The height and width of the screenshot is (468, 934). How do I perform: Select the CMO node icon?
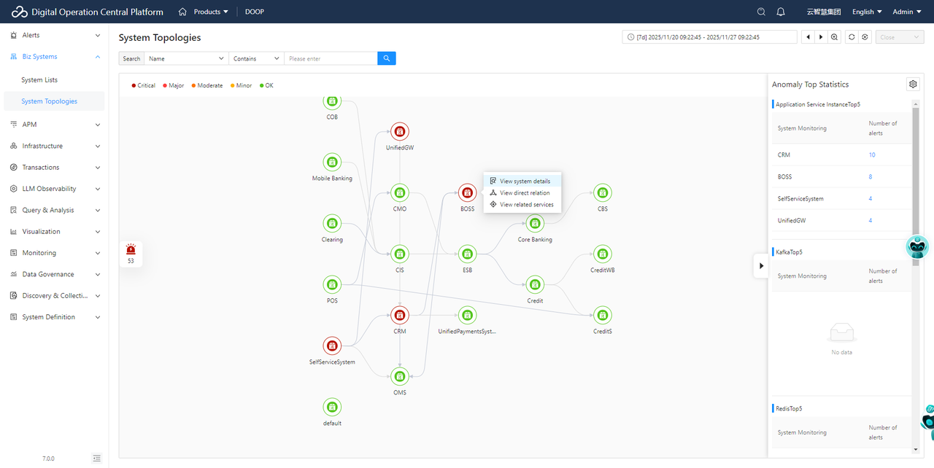[x=399, y=193]
